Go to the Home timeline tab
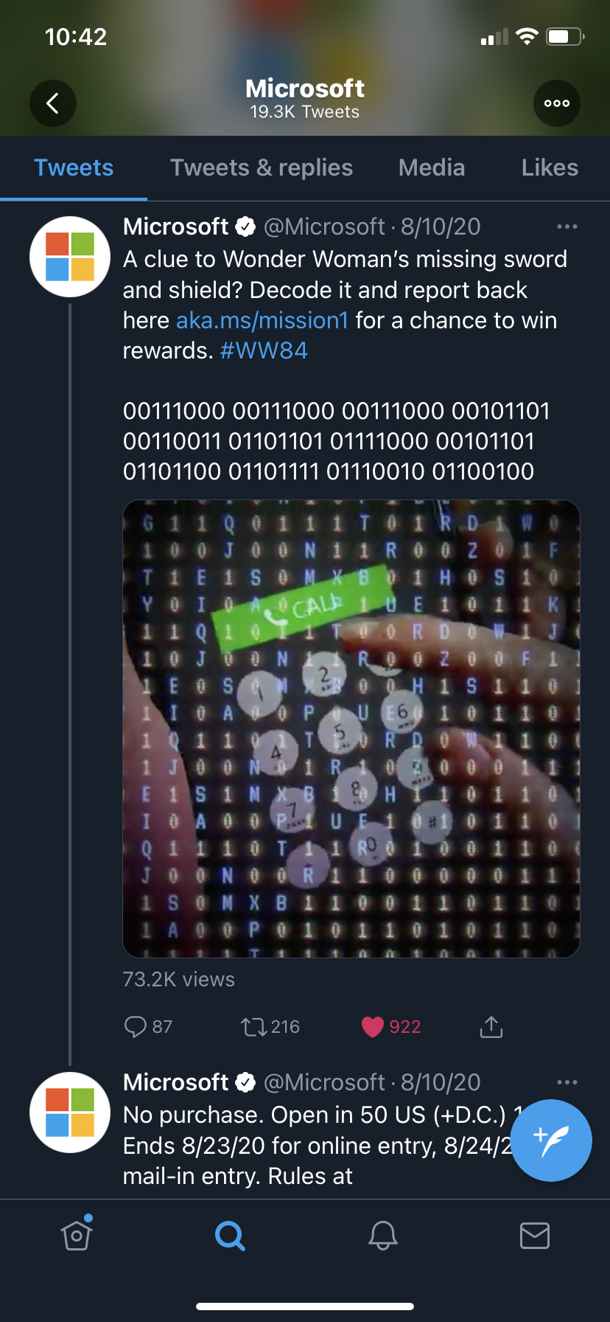This screenshot has width=610, height=1322. [77, 1234]
